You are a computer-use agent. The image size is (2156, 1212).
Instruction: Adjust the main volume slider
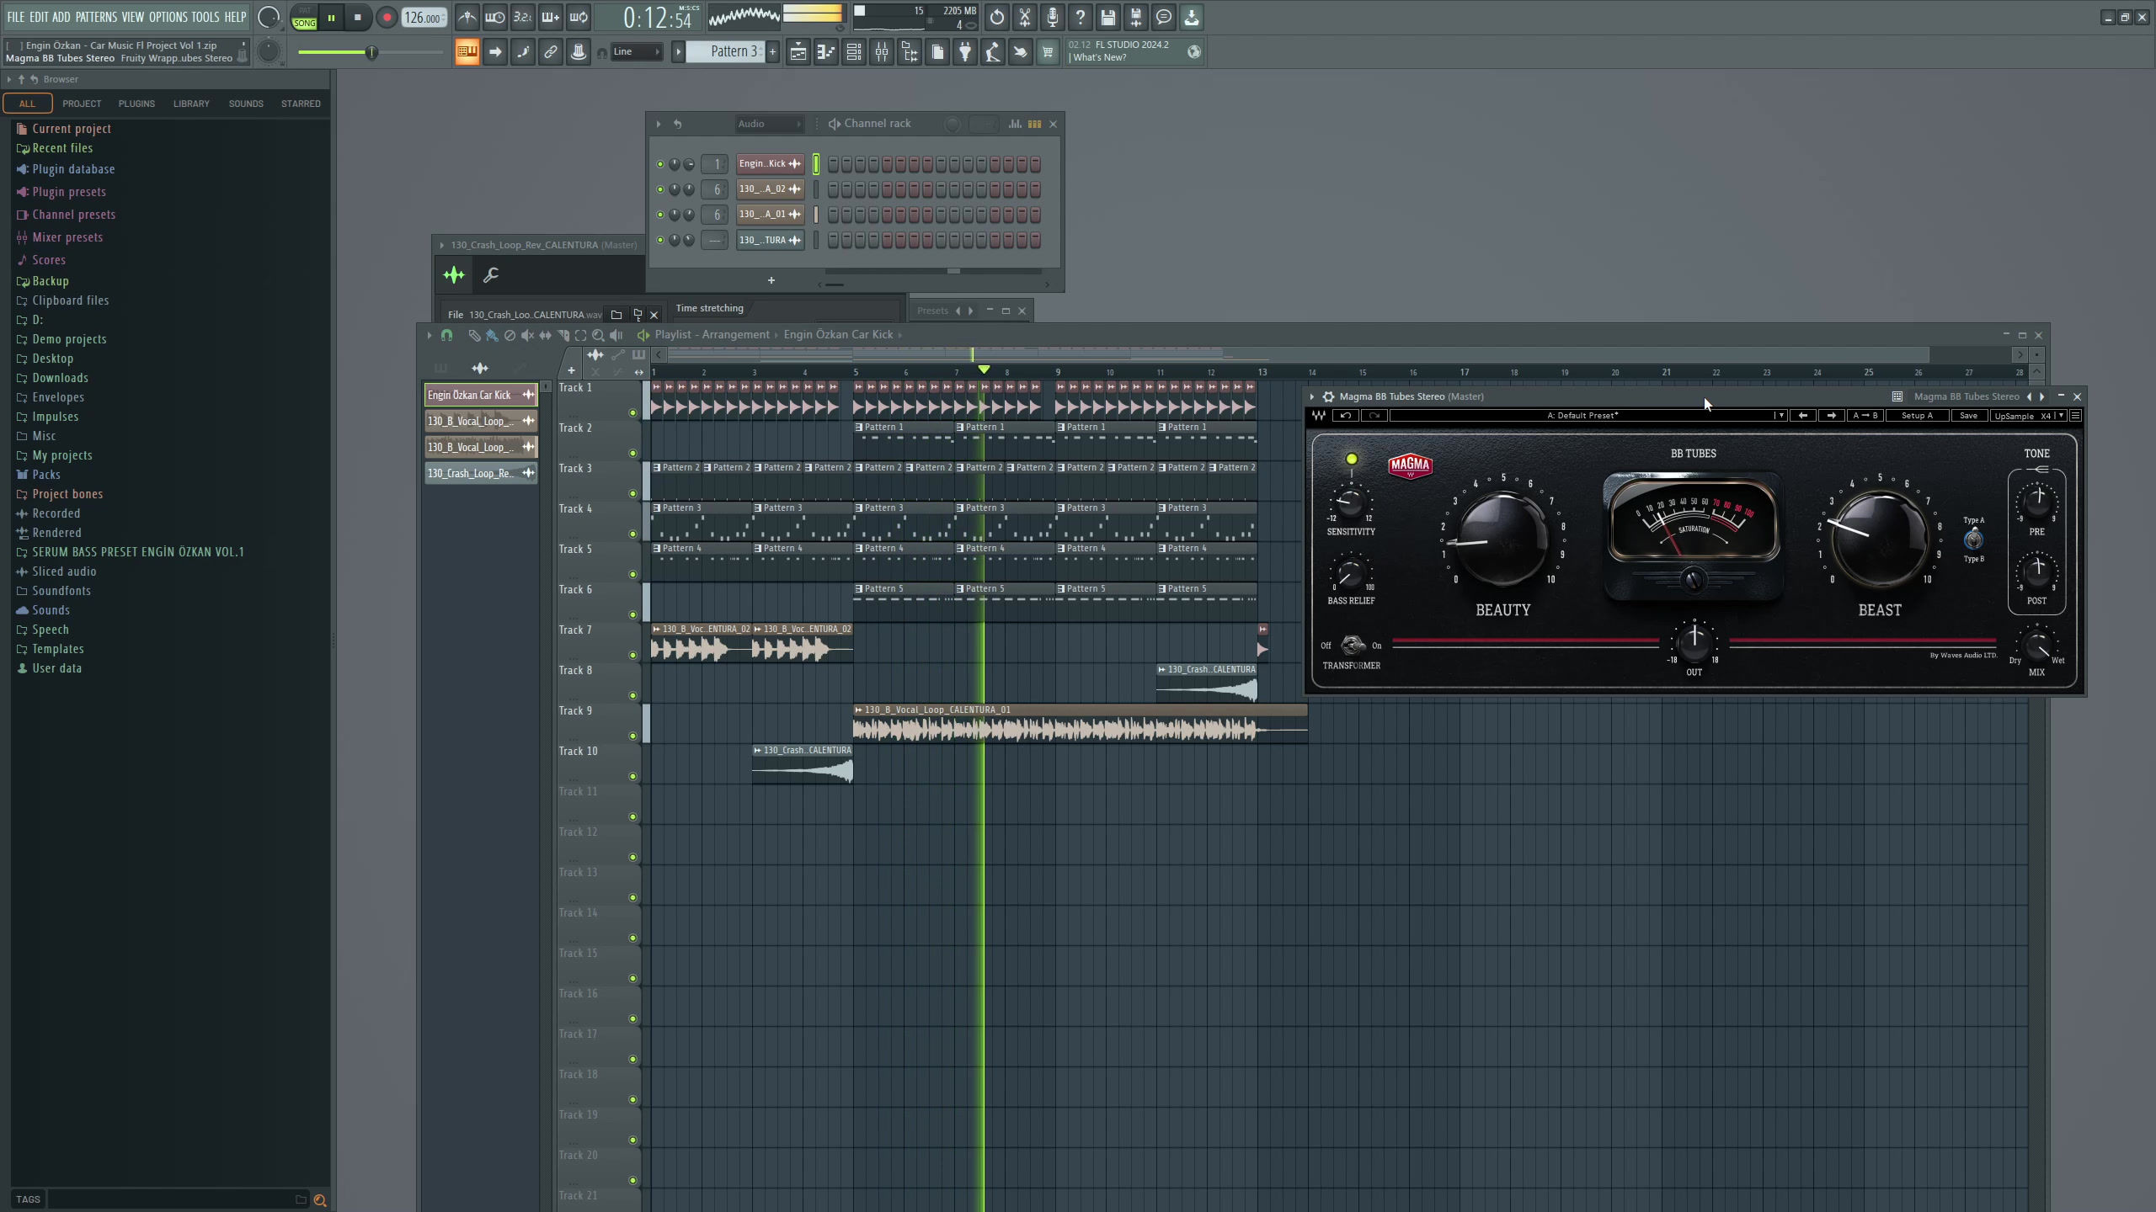(x=371, y=53)
